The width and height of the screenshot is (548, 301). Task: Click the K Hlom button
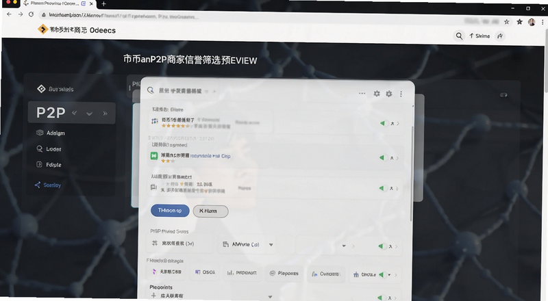pyautogui.click(x=210, y=211)
